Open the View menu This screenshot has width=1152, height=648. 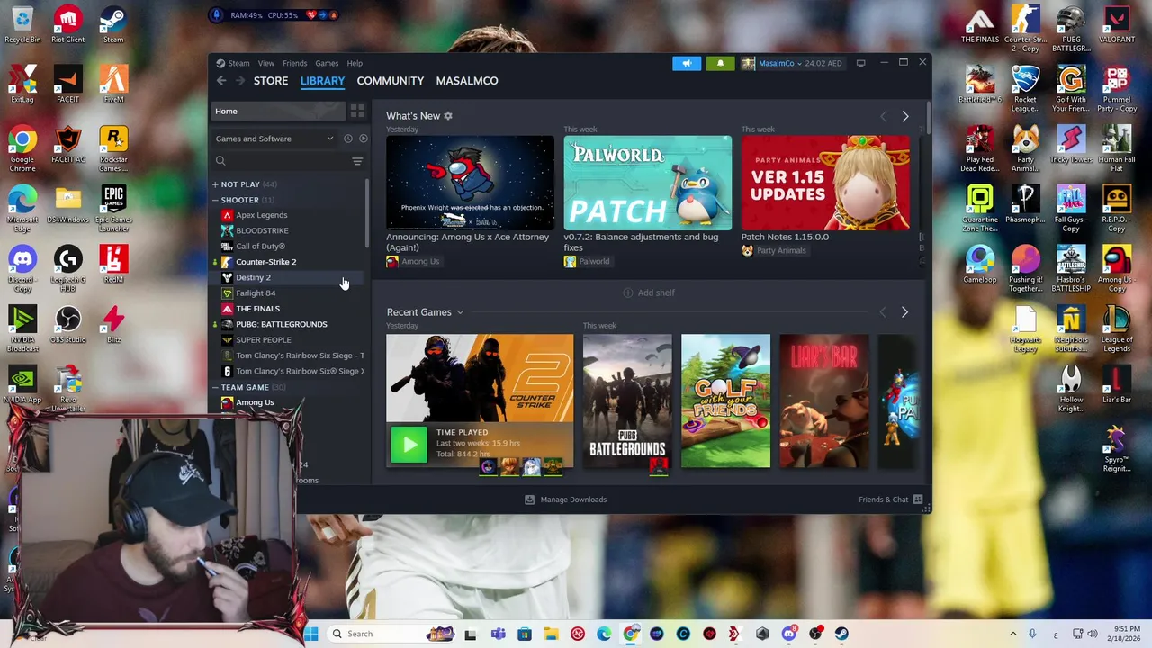point(266,63)
